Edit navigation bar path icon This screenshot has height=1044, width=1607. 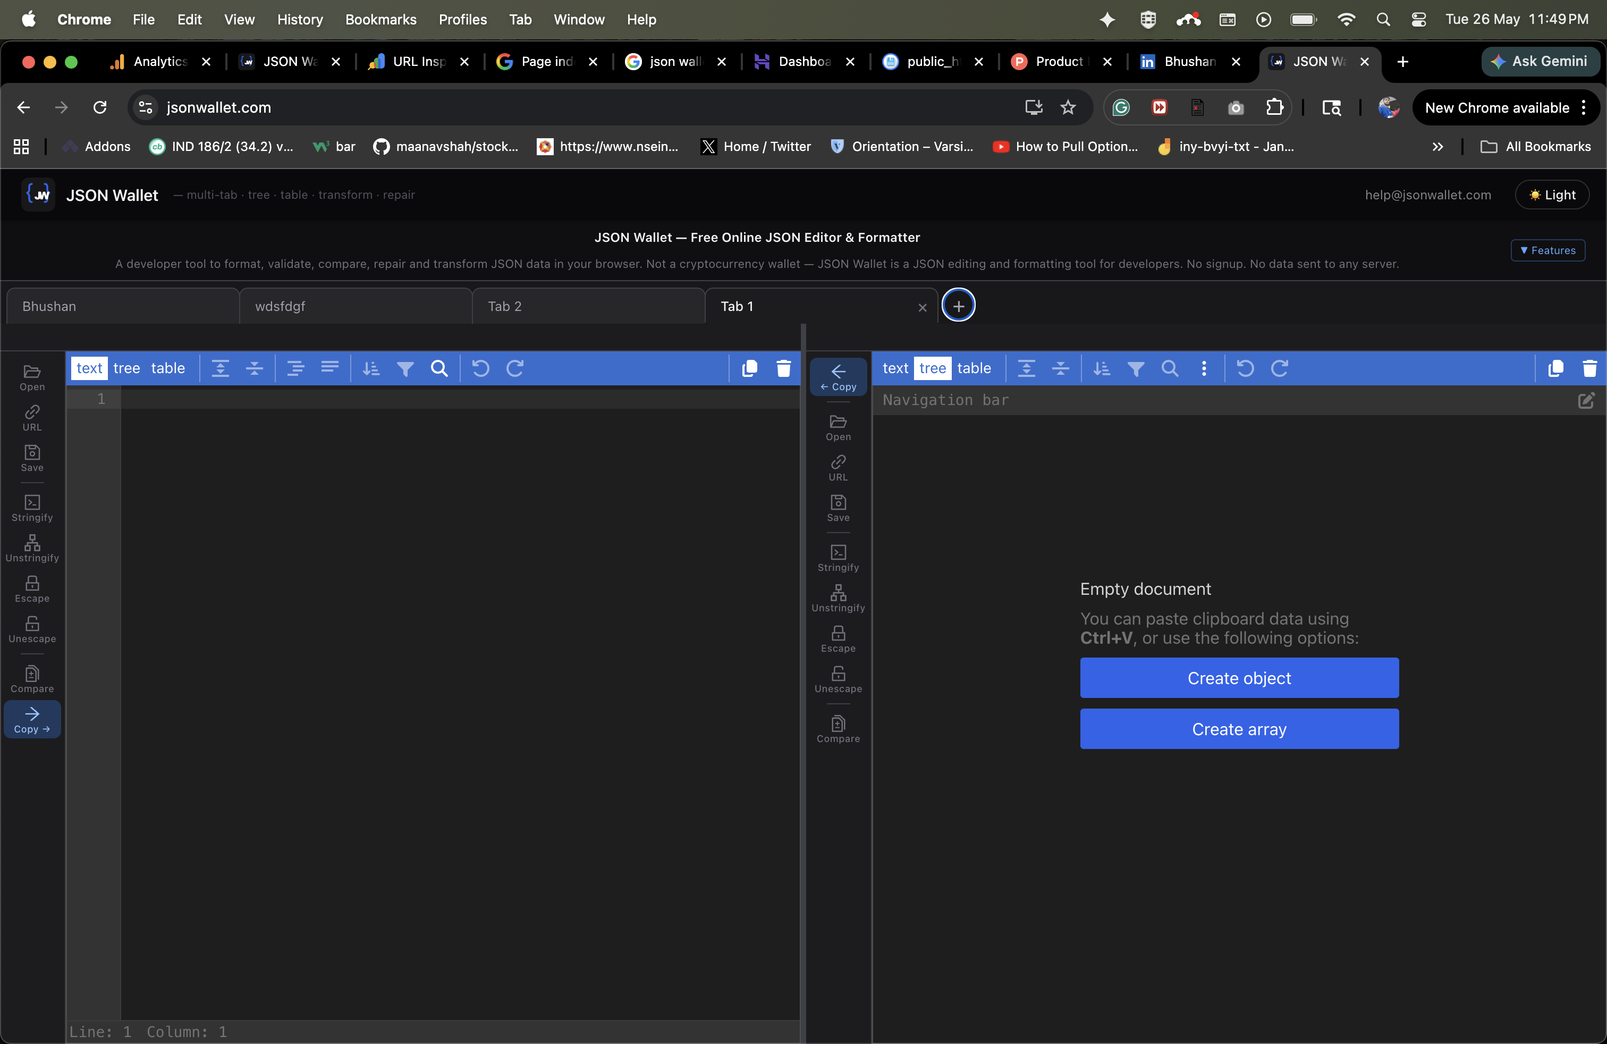(1586, 400)
